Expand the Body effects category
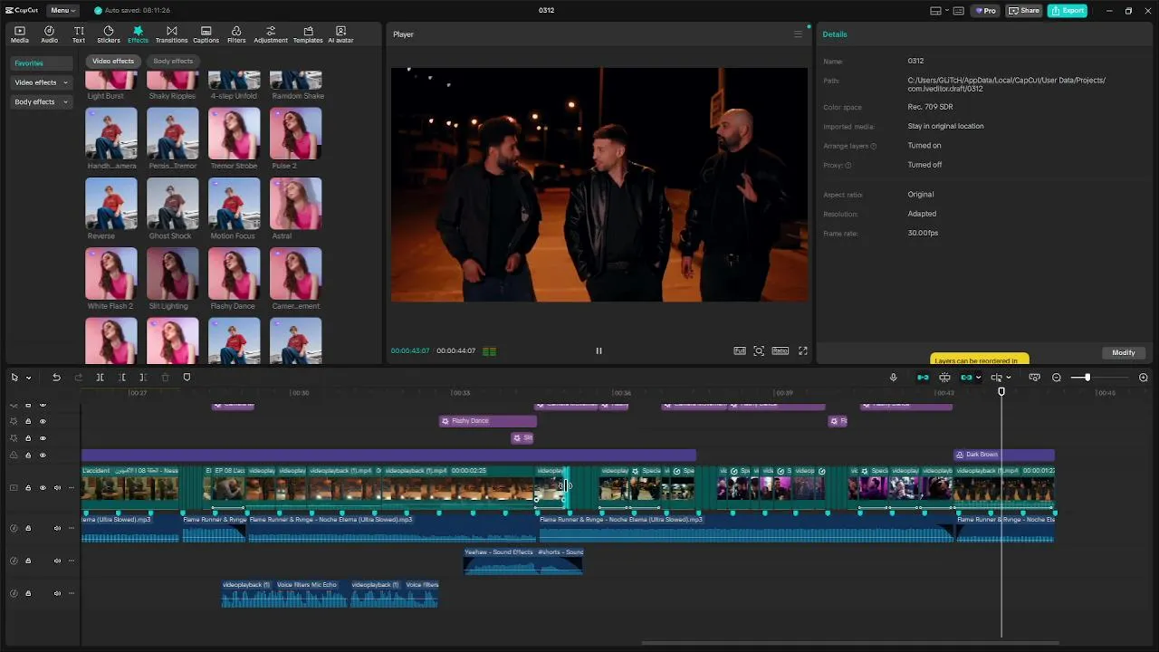The image size is (1159, 652). point(42,102)
